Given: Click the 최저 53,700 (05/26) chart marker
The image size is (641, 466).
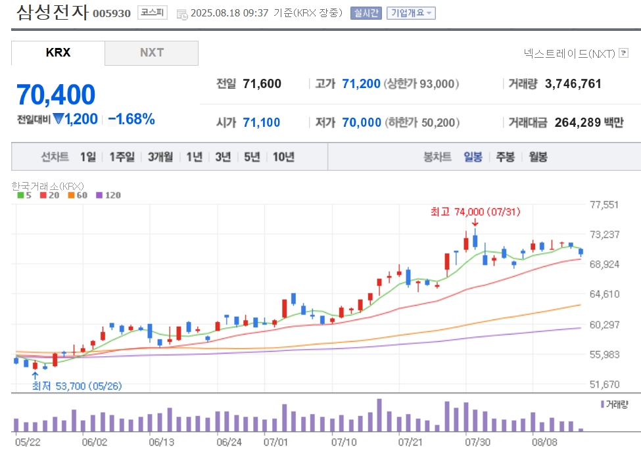Looking at the screenshot, I should point(77,386).
